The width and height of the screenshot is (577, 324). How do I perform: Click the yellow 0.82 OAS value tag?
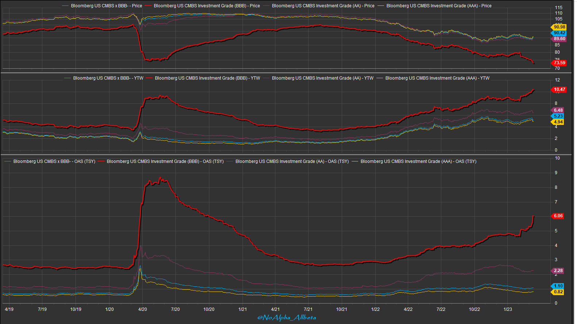pyautogui.click(x=558, y=292)
